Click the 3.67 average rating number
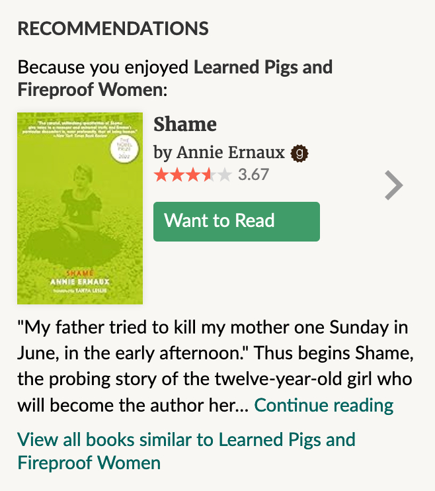 click(253, 175)
